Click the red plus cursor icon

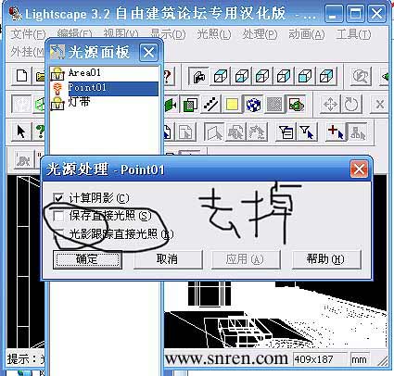point(336,132)
